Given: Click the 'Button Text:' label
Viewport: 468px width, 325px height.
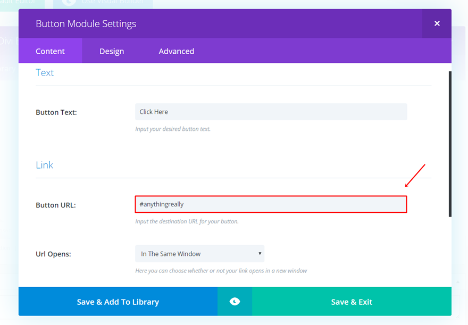Looking at the screenshot, I should tap(56, 112).
